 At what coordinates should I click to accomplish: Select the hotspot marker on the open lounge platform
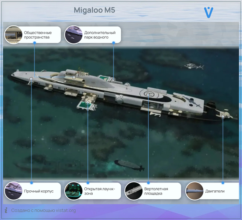(88, 102)
